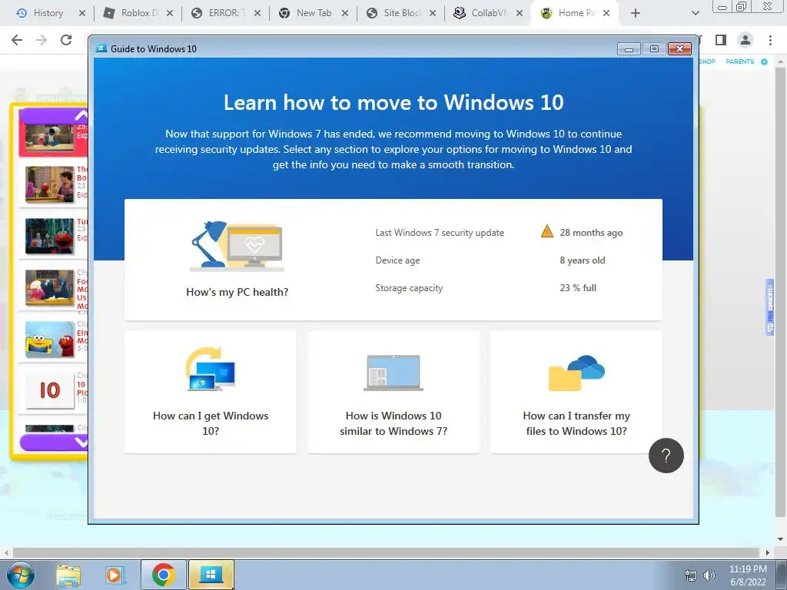The width and height of the screenshot is (787, 590).
Task: Close the Home Page tab in Chrome
Action: (606, 13)
